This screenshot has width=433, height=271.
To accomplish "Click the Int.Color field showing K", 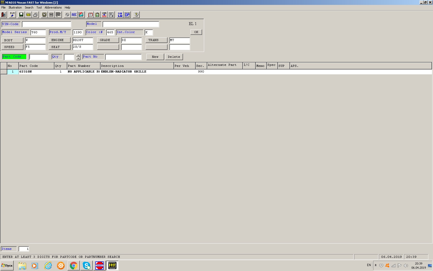I will (x=149, y=32).
